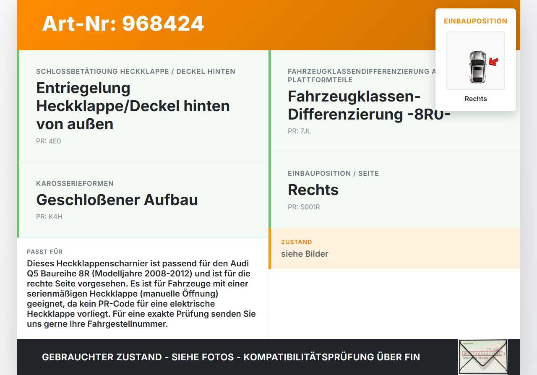Click the EINBAUPOSITION card thumbnail frame
537x375 pixels.
[475, 61]
